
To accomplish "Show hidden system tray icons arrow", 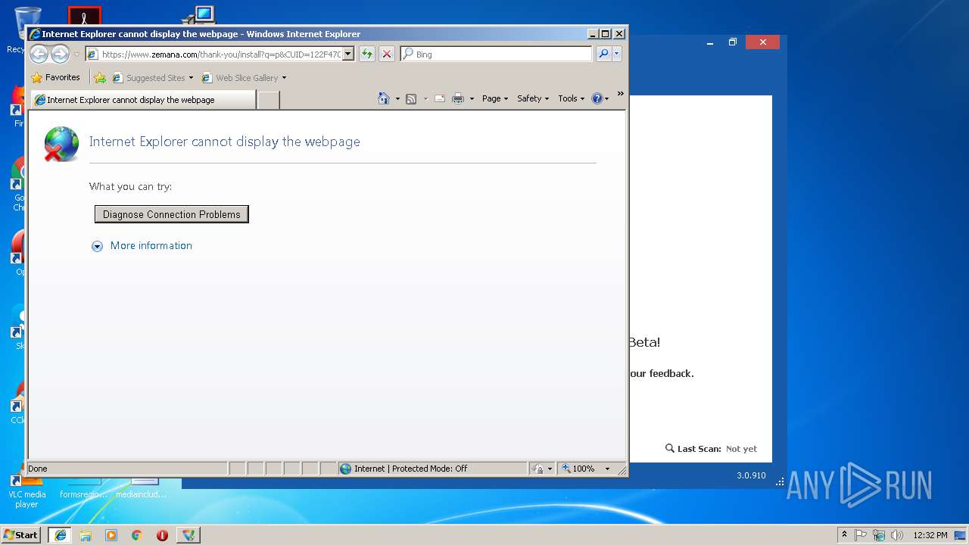I will [844, 534].
